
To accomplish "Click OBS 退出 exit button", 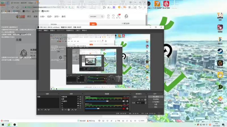I will click(156, 107).
